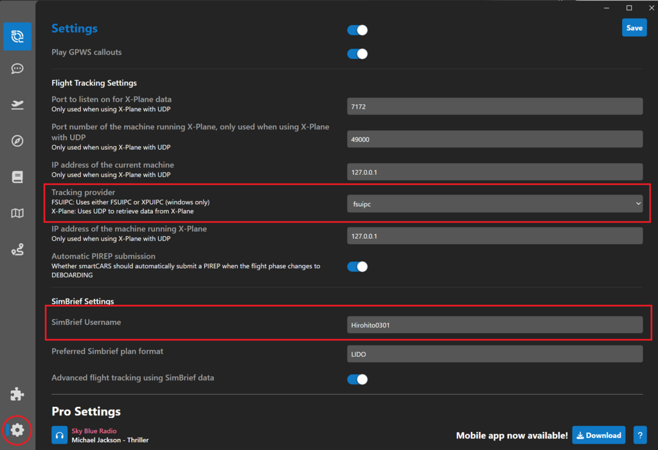The width and height of the screenshot is (658, 450).
Task: Expand the Tracking provider fsuipc dropdown
Action: 495,204
